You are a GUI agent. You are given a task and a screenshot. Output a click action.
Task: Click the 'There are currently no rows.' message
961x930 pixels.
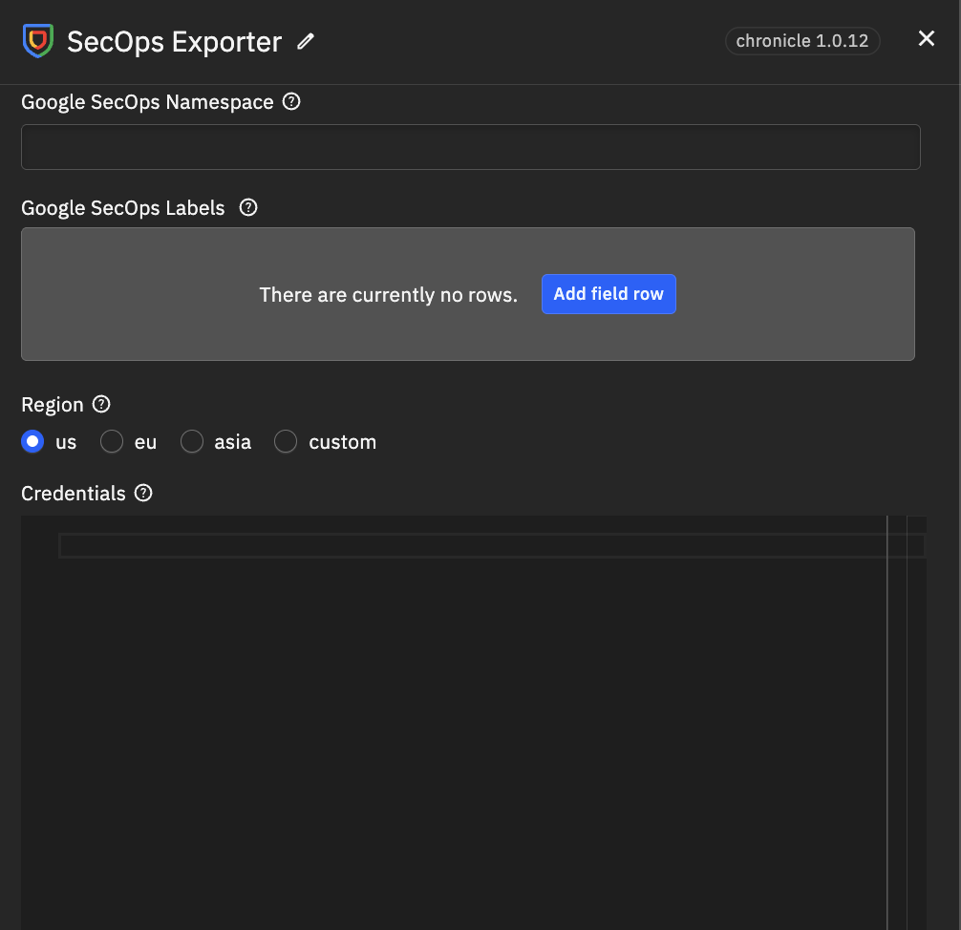pyautogui.click(x=389, y=295)
